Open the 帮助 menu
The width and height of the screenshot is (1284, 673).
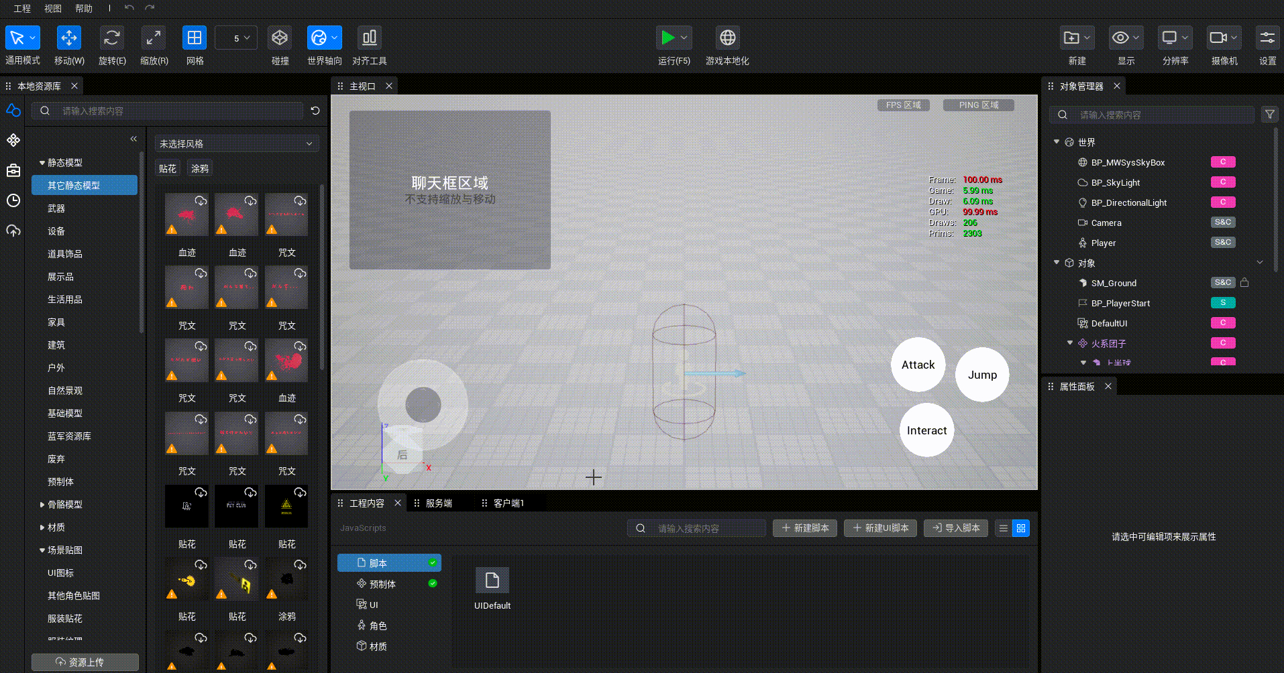[84, 8]
